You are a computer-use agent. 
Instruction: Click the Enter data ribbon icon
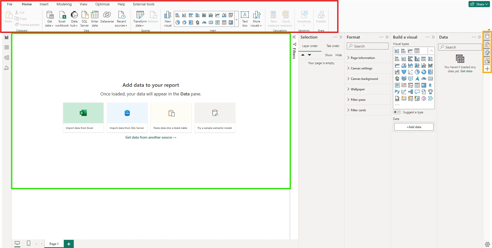point(95,19)
